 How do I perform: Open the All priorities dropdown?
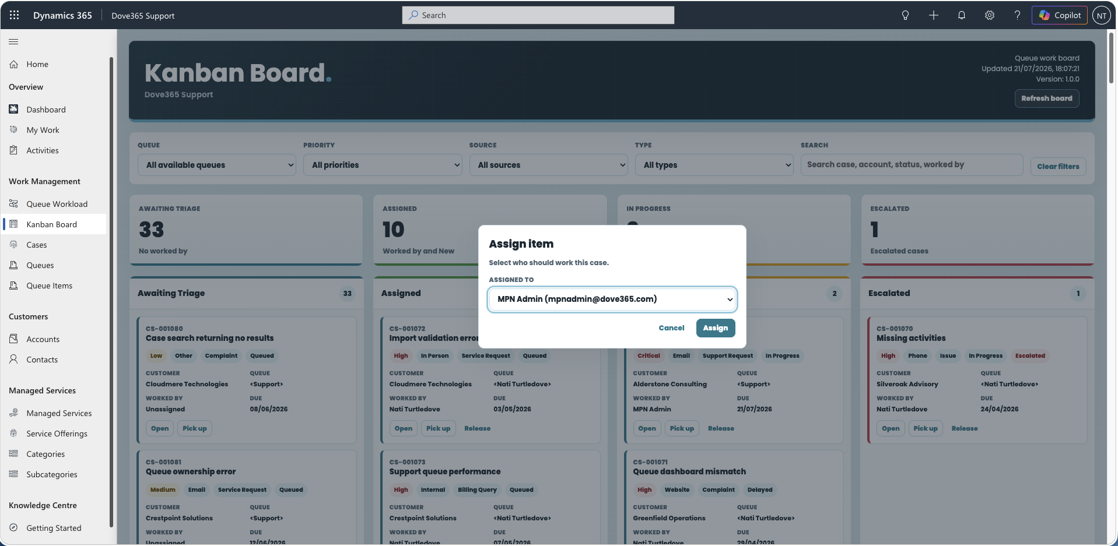pyautogui.click(x=383, y=165)
